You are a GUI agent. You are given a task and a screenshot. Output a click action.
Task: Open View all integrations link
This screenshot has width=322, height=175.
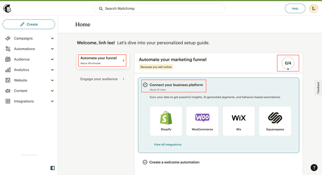pos(167,144)
